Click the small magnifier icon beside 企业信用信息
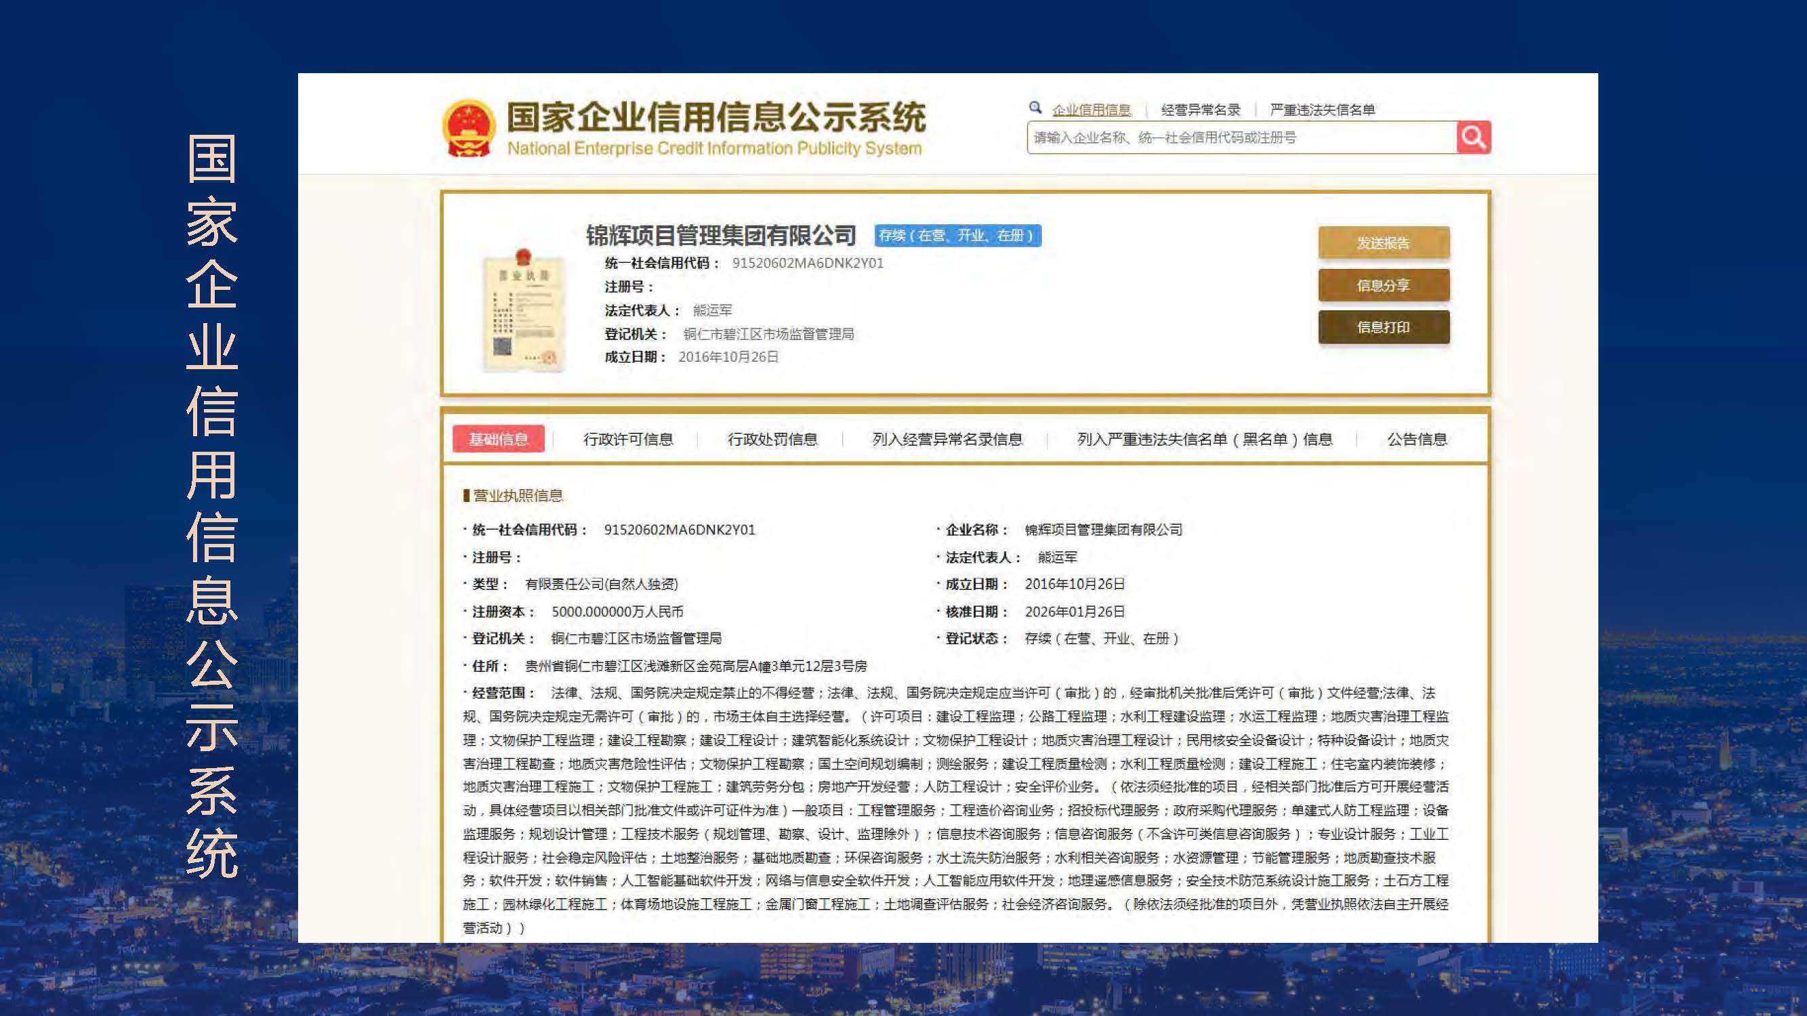The image size is (1807, 1016). pos(1035,108)
